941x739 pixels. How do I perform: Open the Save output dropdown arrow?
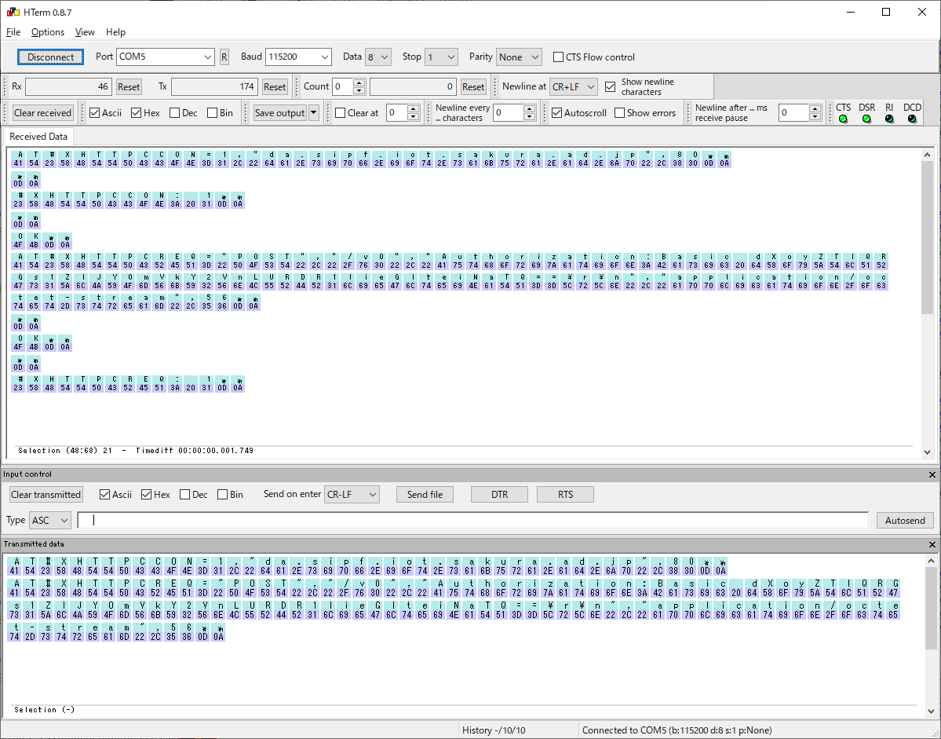click(314, 112)
